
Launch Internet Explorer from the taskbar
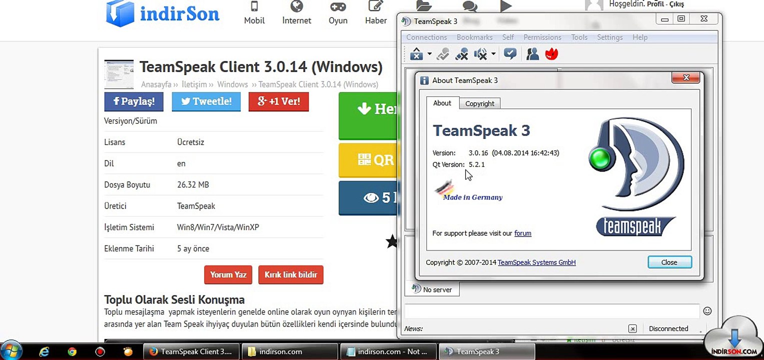point(44,351)
